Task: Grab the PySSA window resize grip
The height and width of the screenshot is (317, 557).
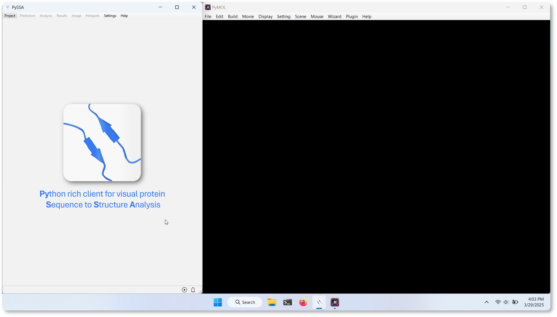Action: click(x=200, y=292)
